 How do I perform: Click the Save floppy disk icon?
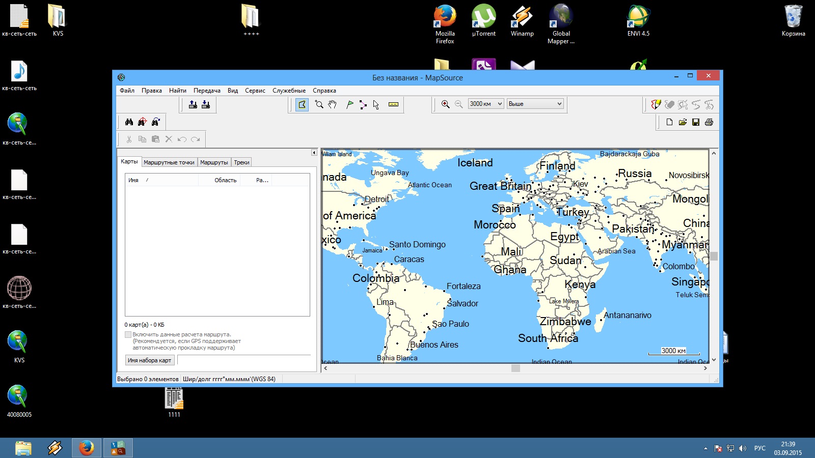696,122
